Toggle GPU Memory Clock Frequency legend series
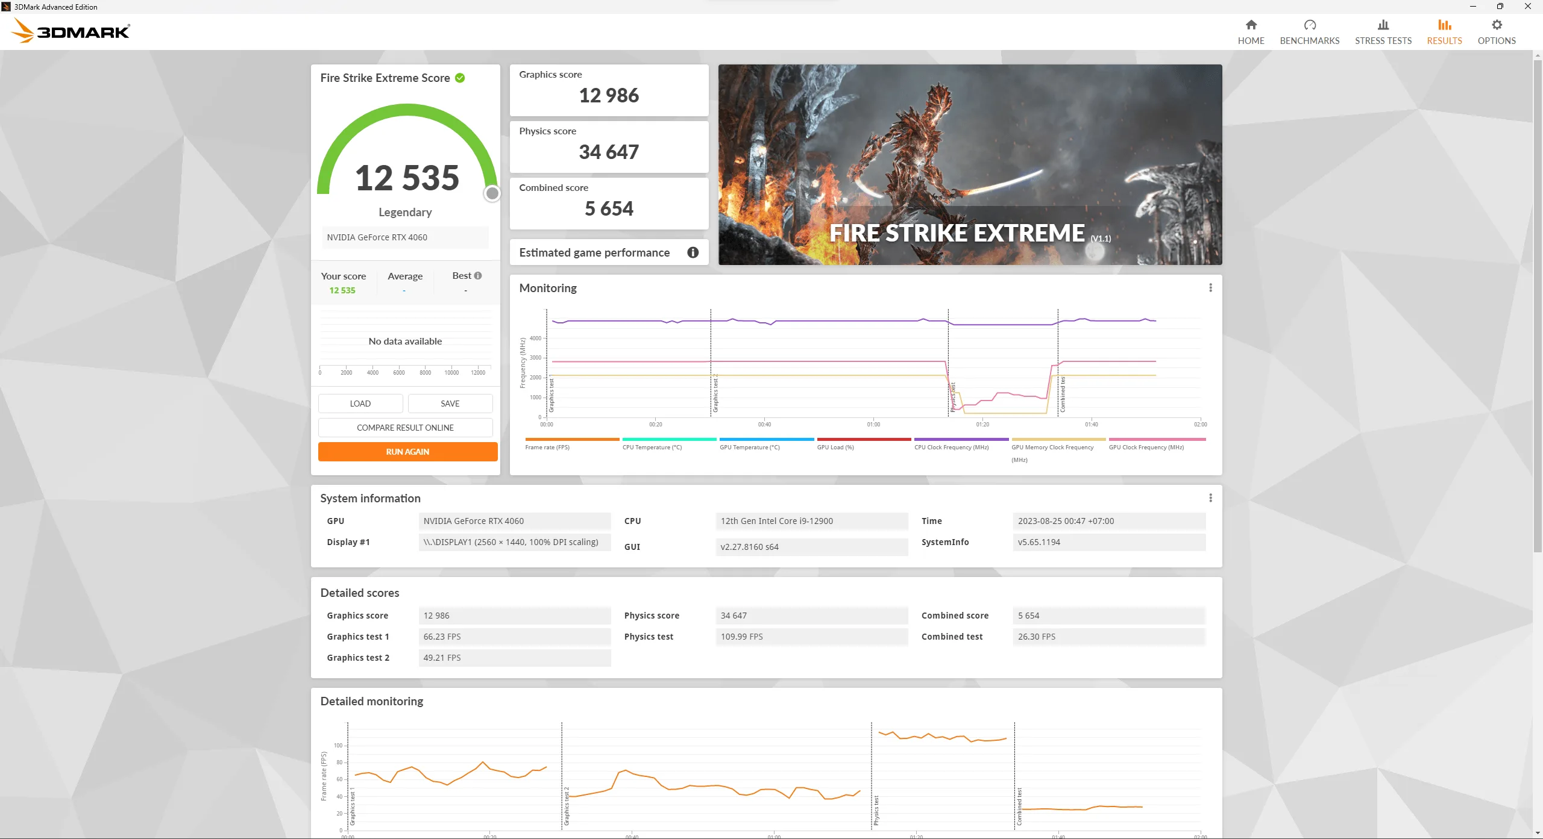Screen dimensions: 1543x839 (x=1058, y=450)
